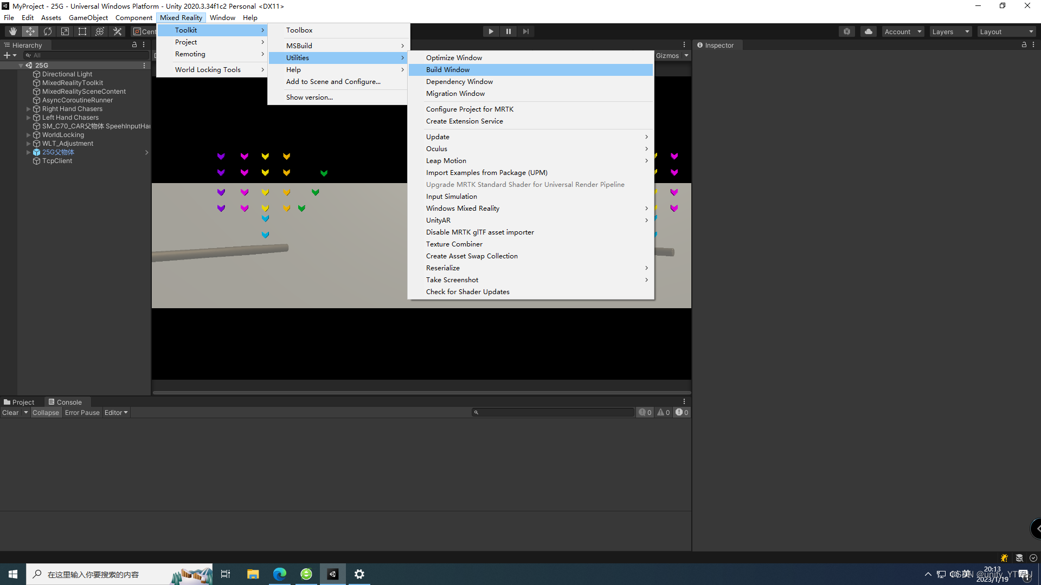Select the Scale tool
This screenshot has width=1041, height=585.
65,31
